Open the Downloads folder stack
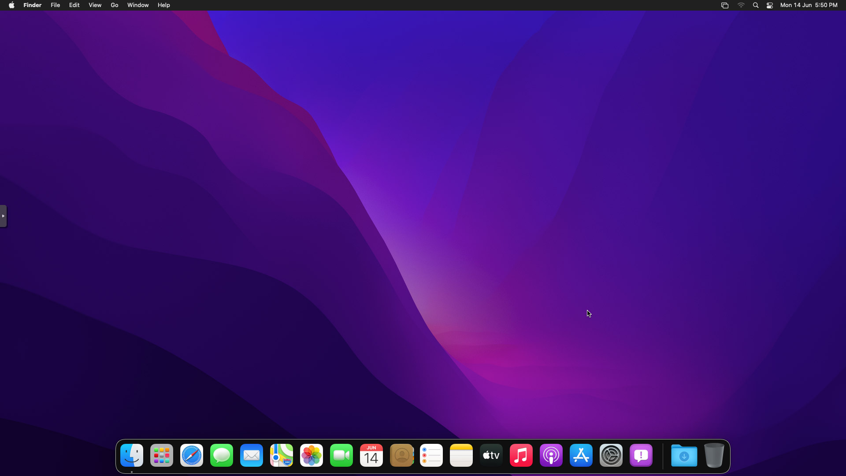The width and height of the screenshot is (846, 476). (684, 455)
